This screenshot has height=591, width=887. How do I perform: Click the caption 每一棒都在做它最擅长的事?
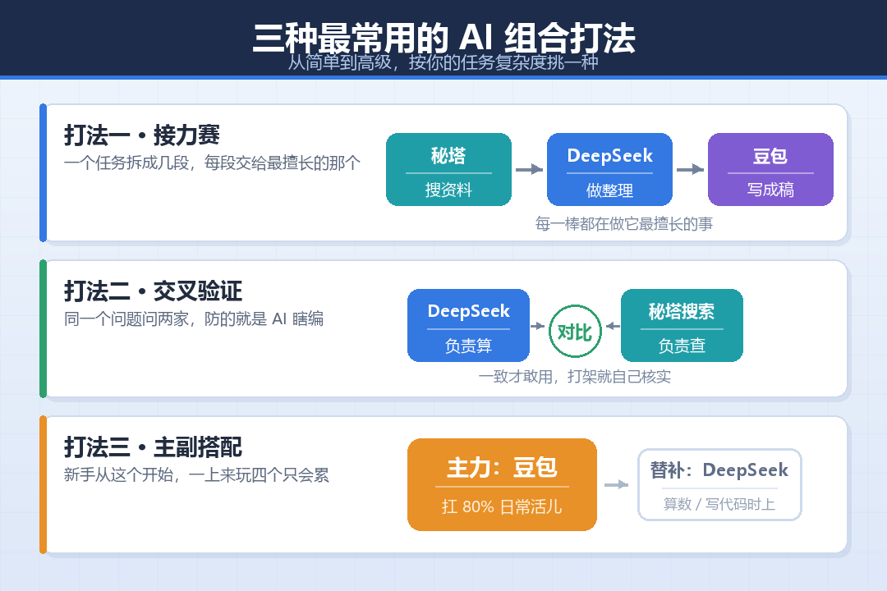(624, 224)
